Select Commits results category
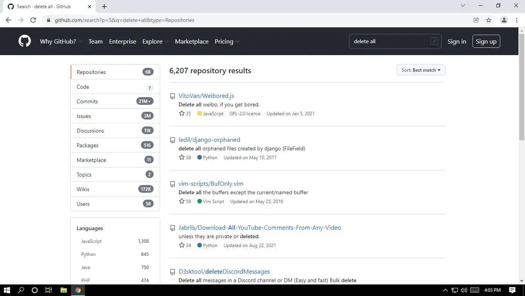Viewport: 525px width, 296px height. pos(115,101)
